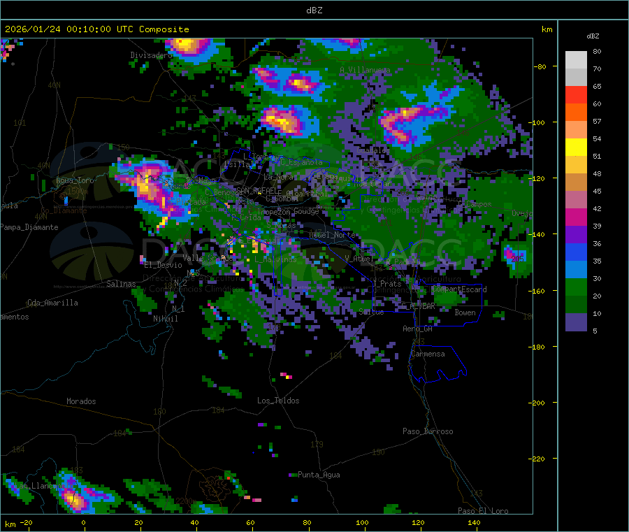
Task: Select the green 20-30 dBZ legend swatch
Action: (x=576, y=287)
